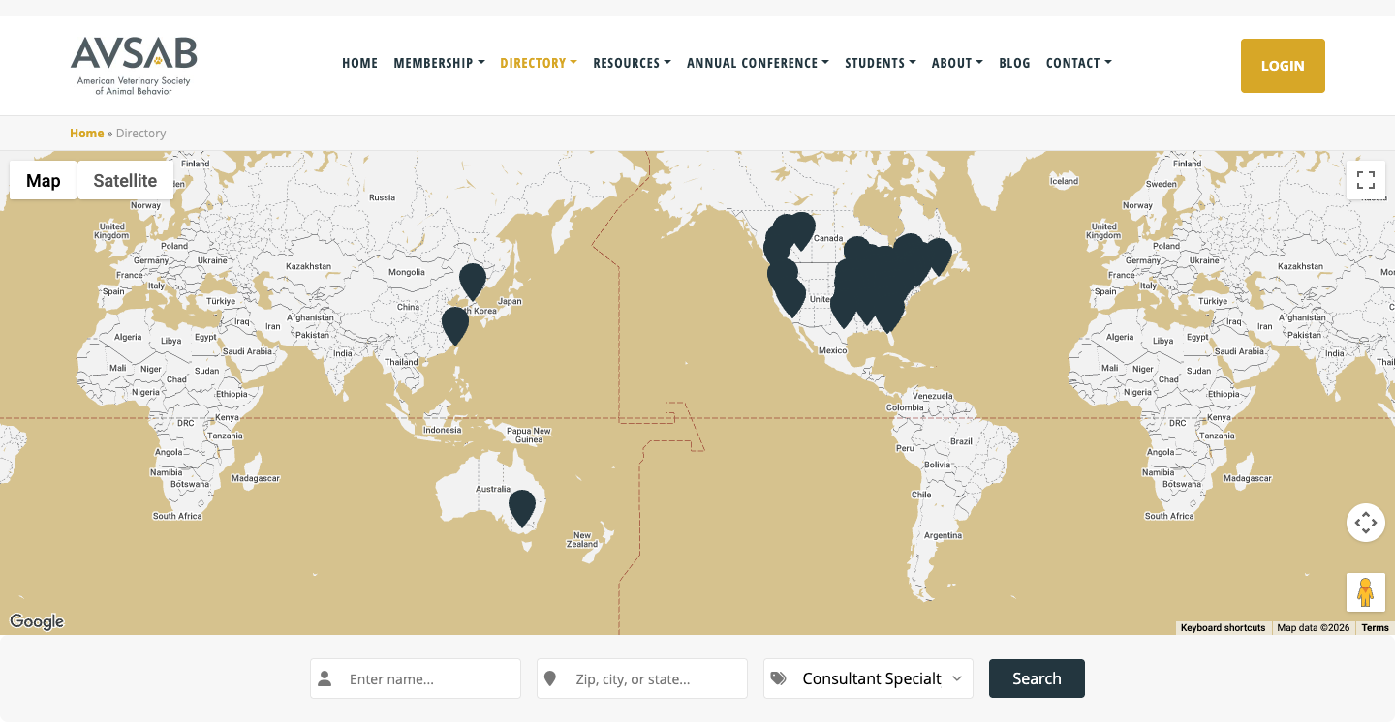Expand the Membership menu
Viewport: 1395px width, 722px height.
440,63
